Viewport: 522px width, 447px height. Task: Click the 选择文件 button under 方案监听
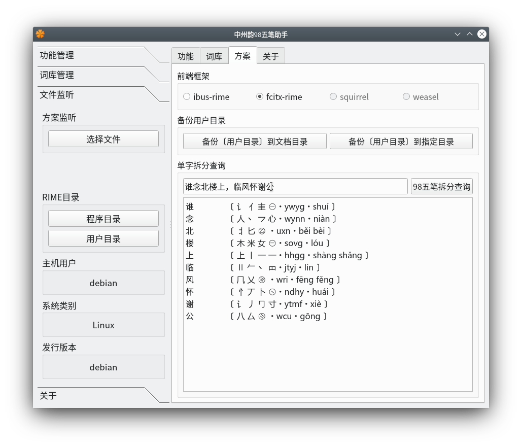click(x=103, y=138)
